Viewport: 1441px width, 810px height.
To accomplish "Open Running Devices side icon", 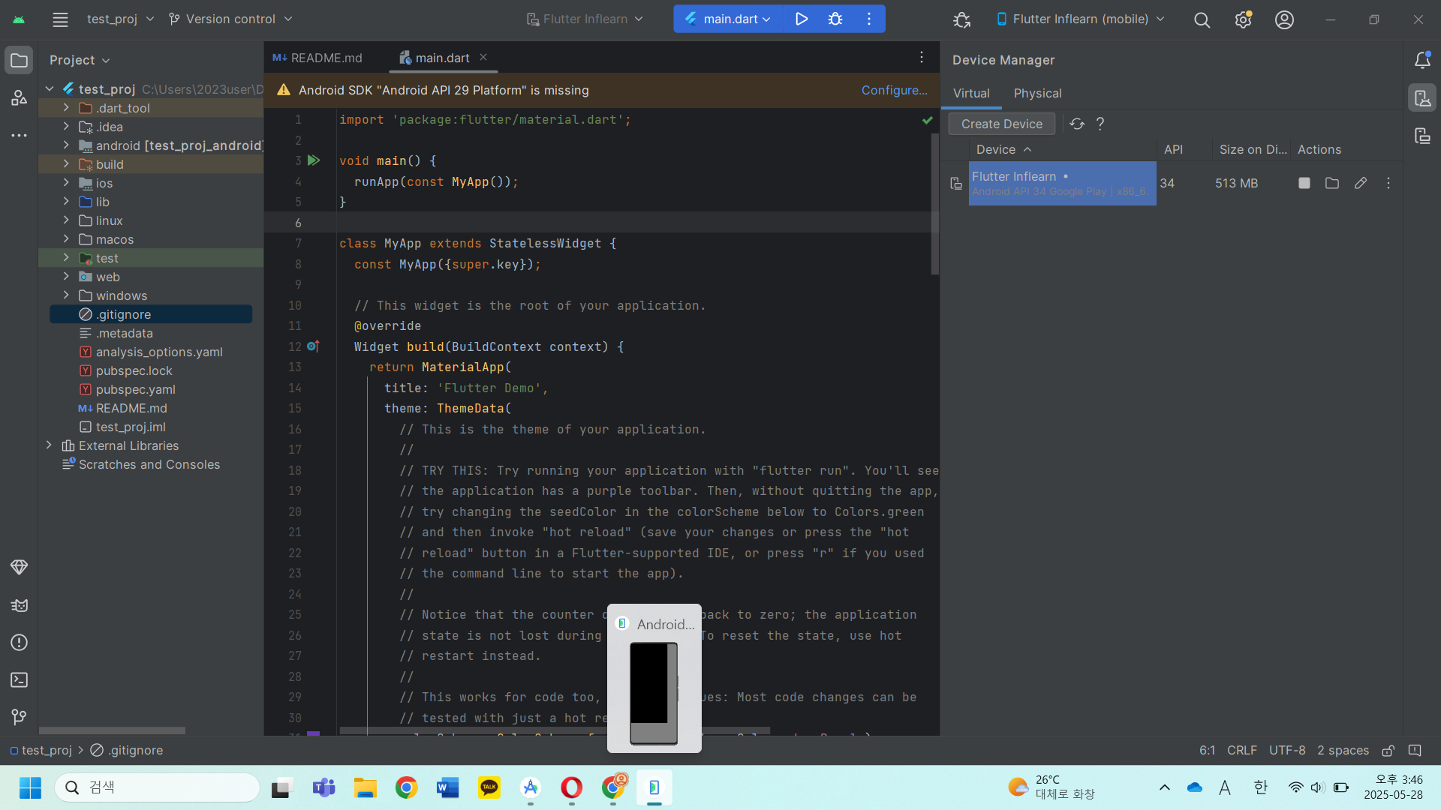I will [1422, 136].
